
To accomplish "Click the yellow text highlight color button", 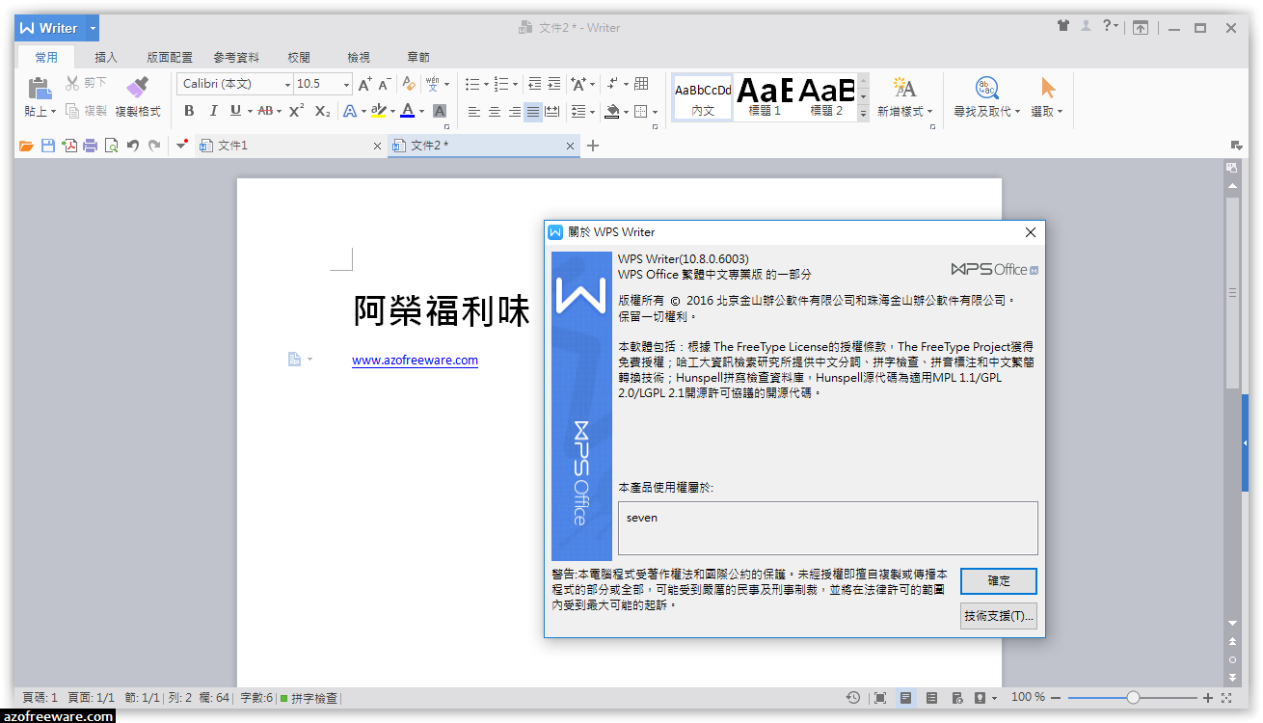I will [x=378, y=111].
